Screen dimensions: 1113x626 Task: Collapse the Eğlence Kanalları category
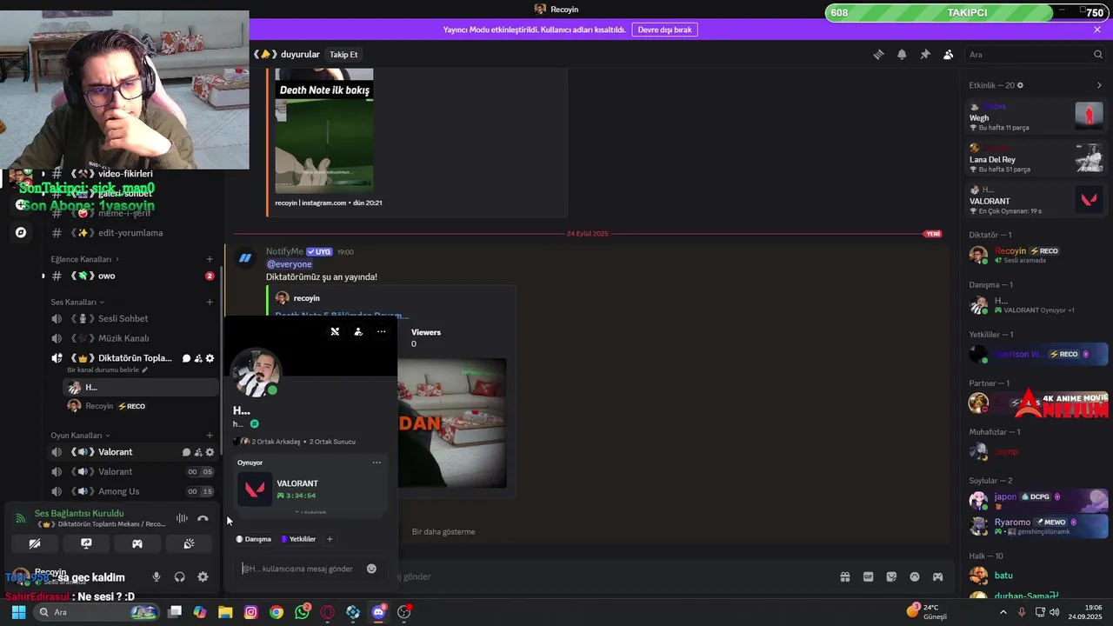coord(84,259)
